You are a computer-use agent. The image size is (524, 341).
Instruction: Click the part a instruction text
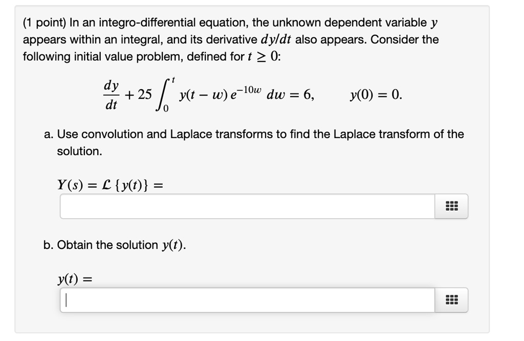253,141
